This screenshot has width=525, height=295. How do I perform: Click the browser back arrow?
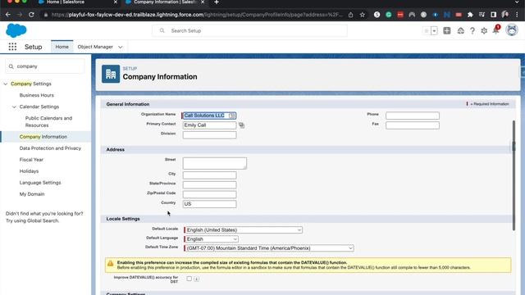tap(7, 15)
